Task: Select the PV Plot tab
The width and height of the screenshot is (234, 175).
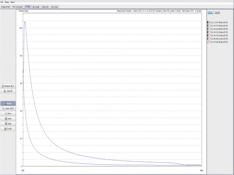Action: point(28,7)
